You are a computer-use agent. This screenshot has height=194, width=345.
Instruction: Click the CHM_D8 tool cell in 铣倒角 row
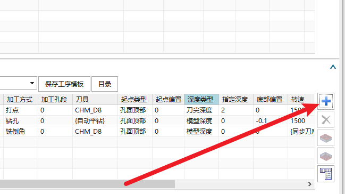95,131
